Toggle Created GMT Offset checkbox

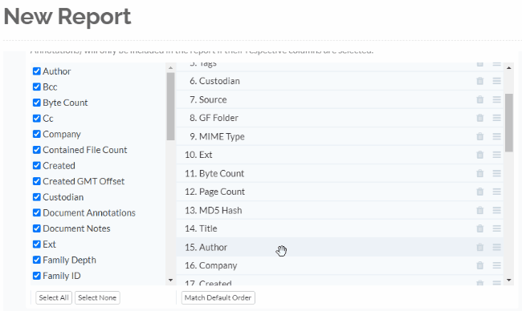37,181
